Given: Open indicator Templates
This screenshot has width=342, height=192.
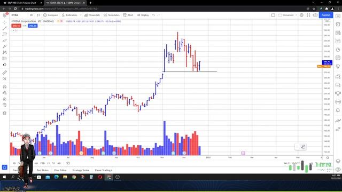Looking at the screenshot, I should [112, 15].
